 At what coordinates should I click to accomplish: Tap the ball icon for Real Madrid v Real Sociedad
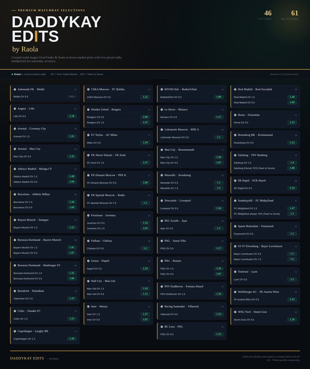[235, 89]
